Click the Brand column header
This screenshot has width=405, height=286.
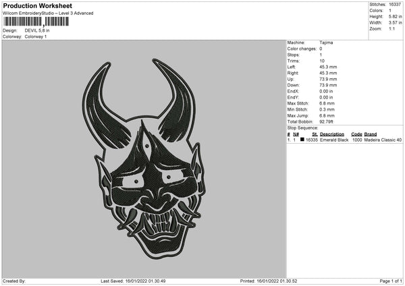click(371, 134)
